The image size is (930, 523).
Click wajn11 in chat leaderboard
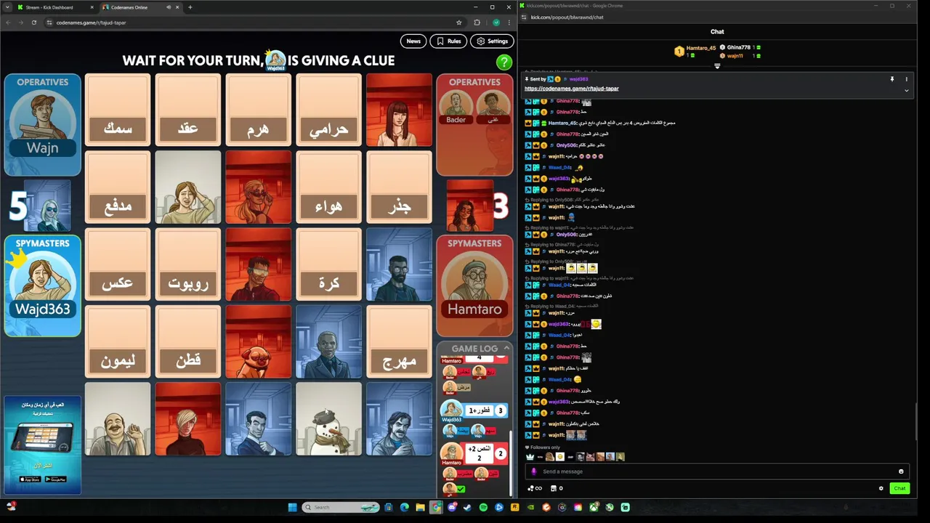click(x=735, y=56)
